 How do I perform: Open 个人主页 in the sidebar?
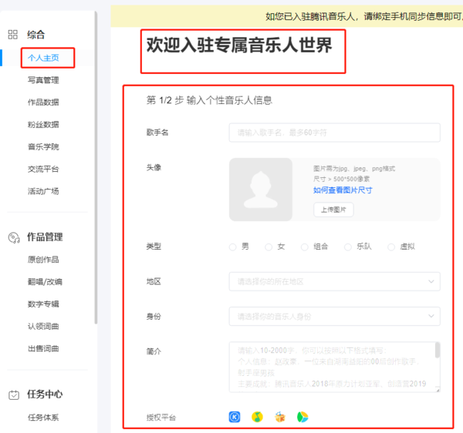(43, 58)
